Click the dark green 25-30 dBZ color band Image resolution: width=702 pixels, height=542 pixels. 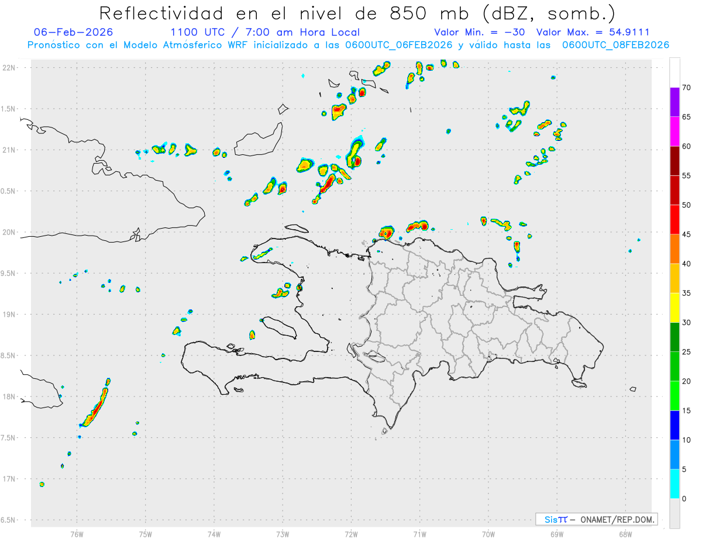675,337
